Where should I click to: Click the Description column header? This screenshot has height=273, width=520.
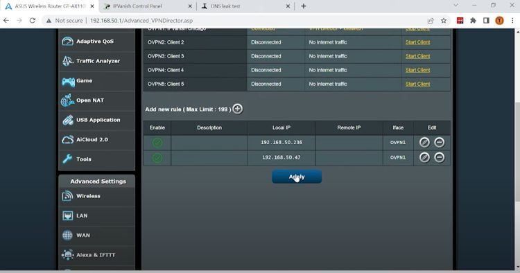(209, 127)
